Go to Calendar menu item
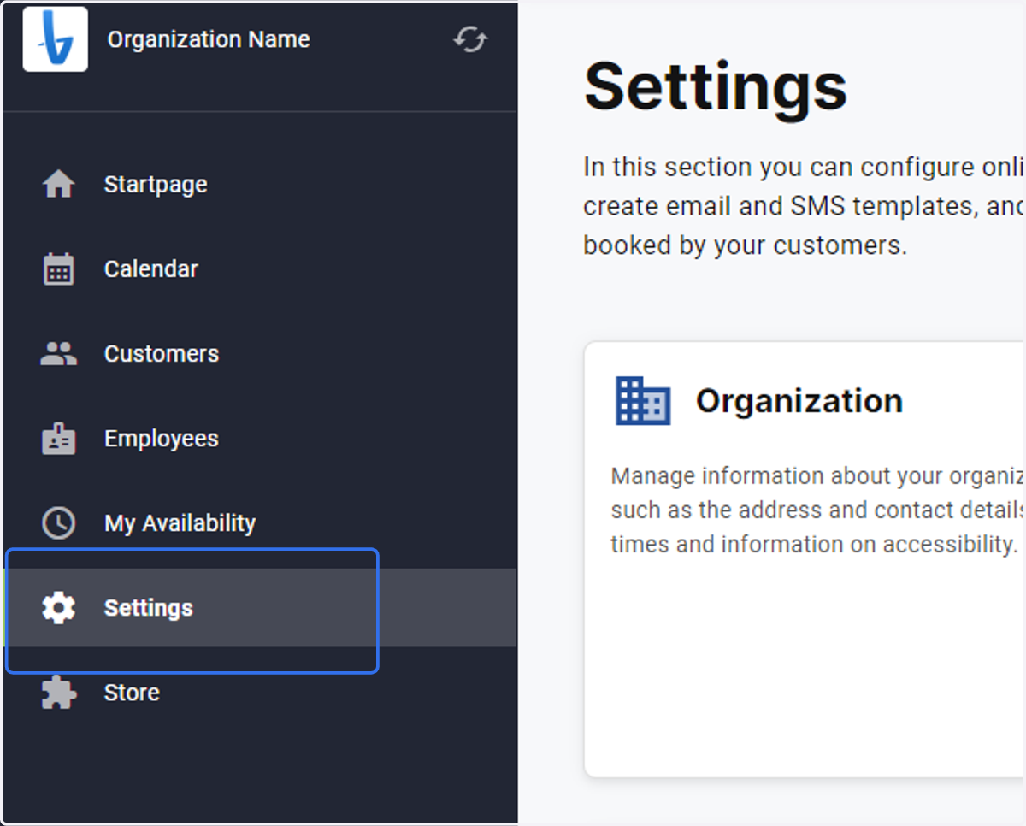 pos(260,268)
